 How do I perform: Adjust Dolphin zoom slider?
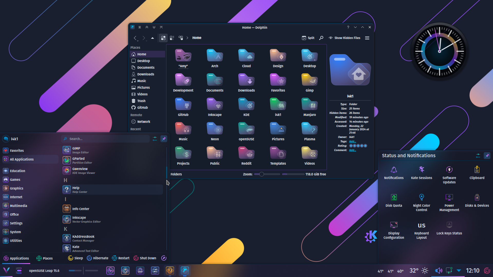(x=267, y=174)
